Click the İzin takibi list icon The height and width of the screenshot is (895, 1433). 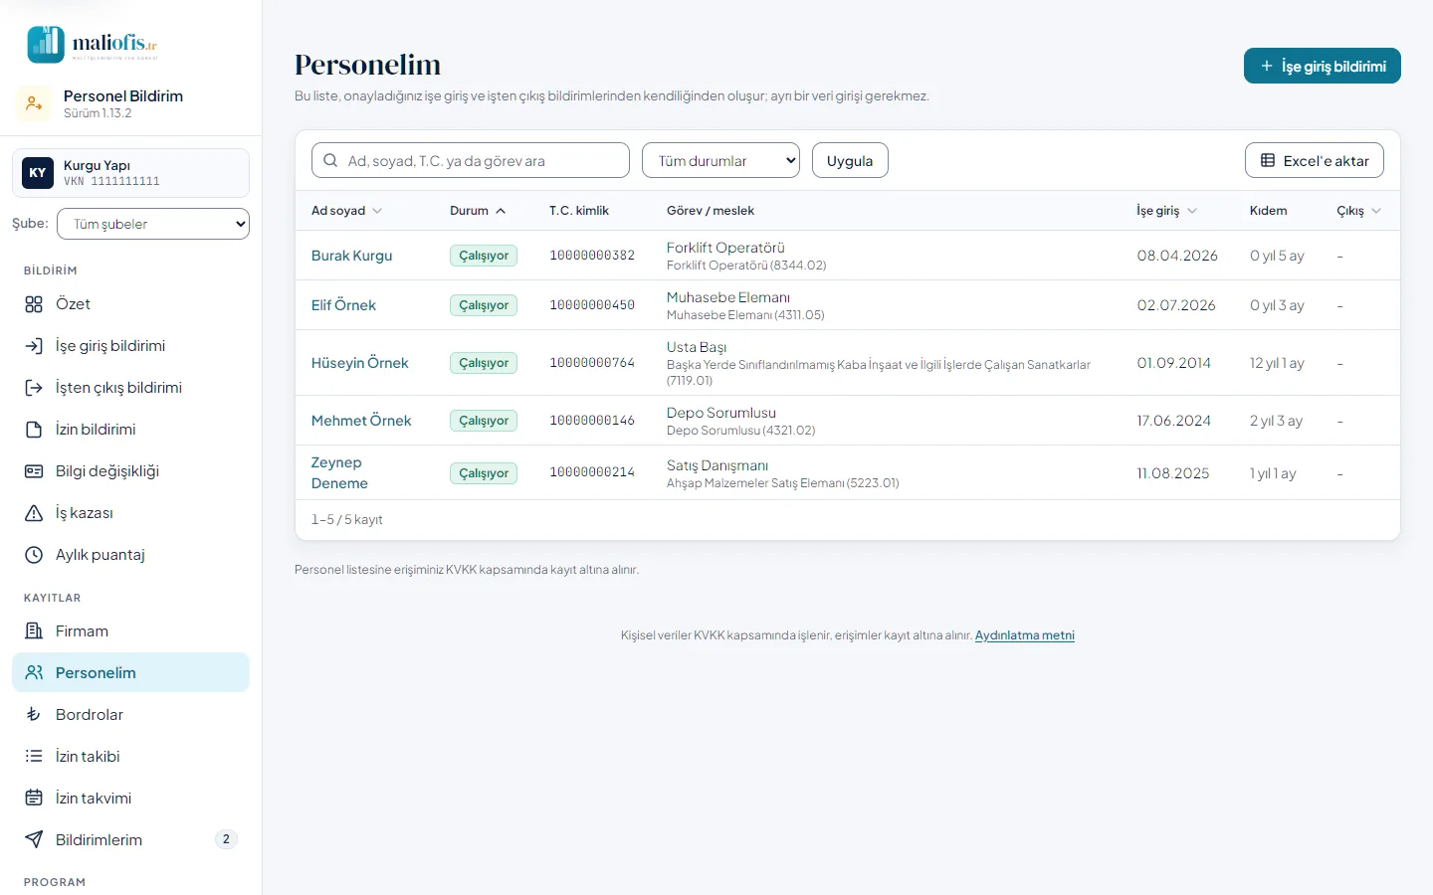(34, 757)
